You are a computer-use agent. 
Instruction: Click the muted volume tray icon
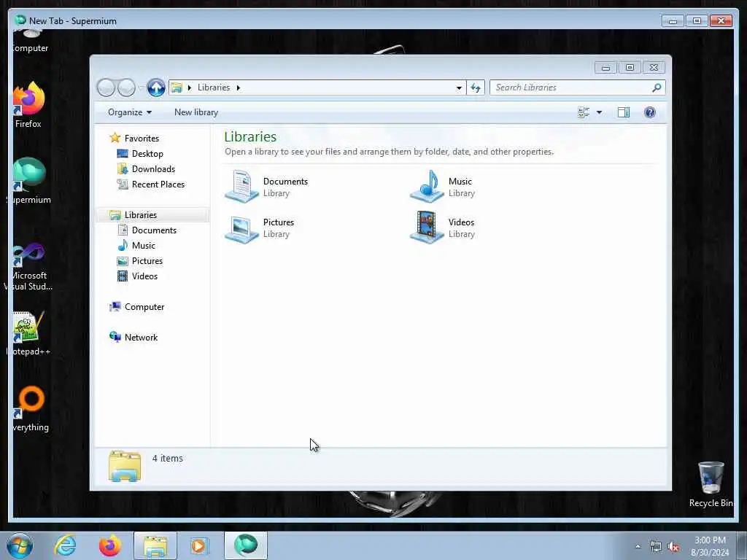673,547
